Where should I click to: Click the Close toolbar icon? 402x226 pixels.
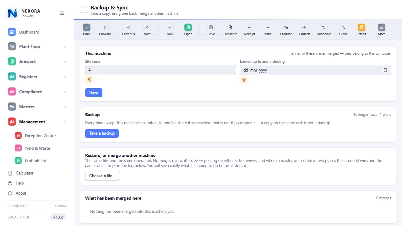343,27
